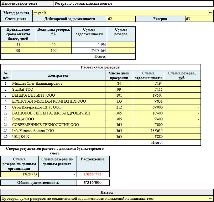
Task: Click debt amount 69'000
Action: click(149, 107)
